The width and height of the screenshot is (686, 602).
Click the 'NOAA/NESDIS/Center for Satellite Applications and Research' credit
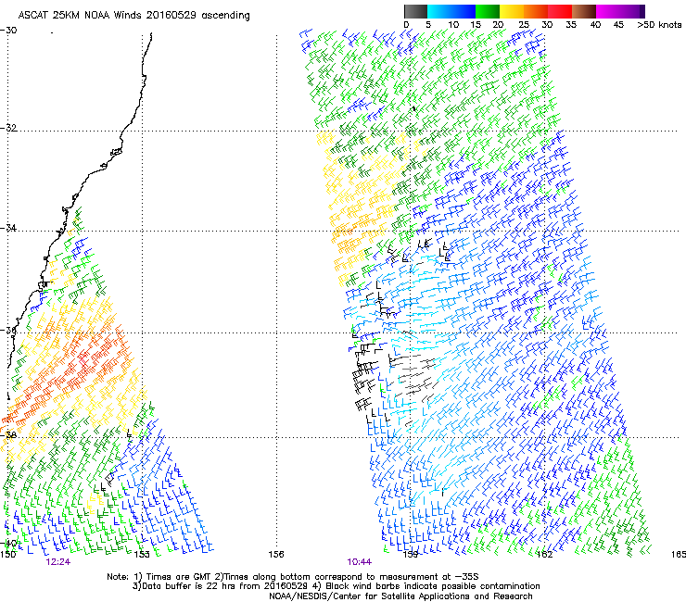click(400, 596)
